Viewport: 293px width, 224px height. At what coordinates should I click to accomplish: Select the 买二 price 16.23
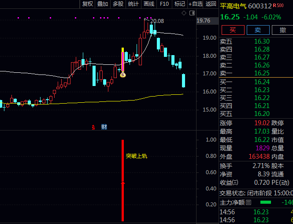point(262,90)
